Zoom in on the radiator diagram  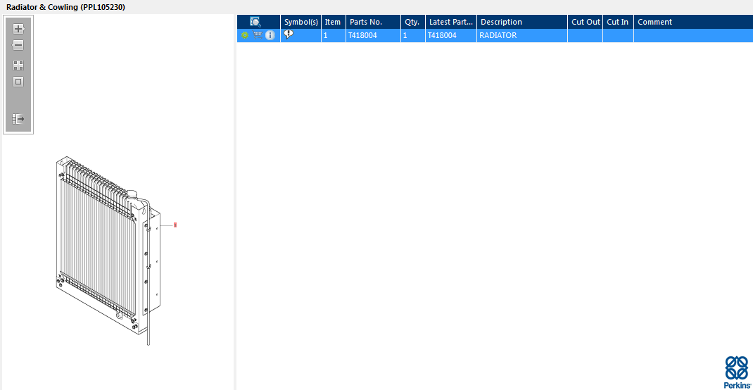[18, 29]
